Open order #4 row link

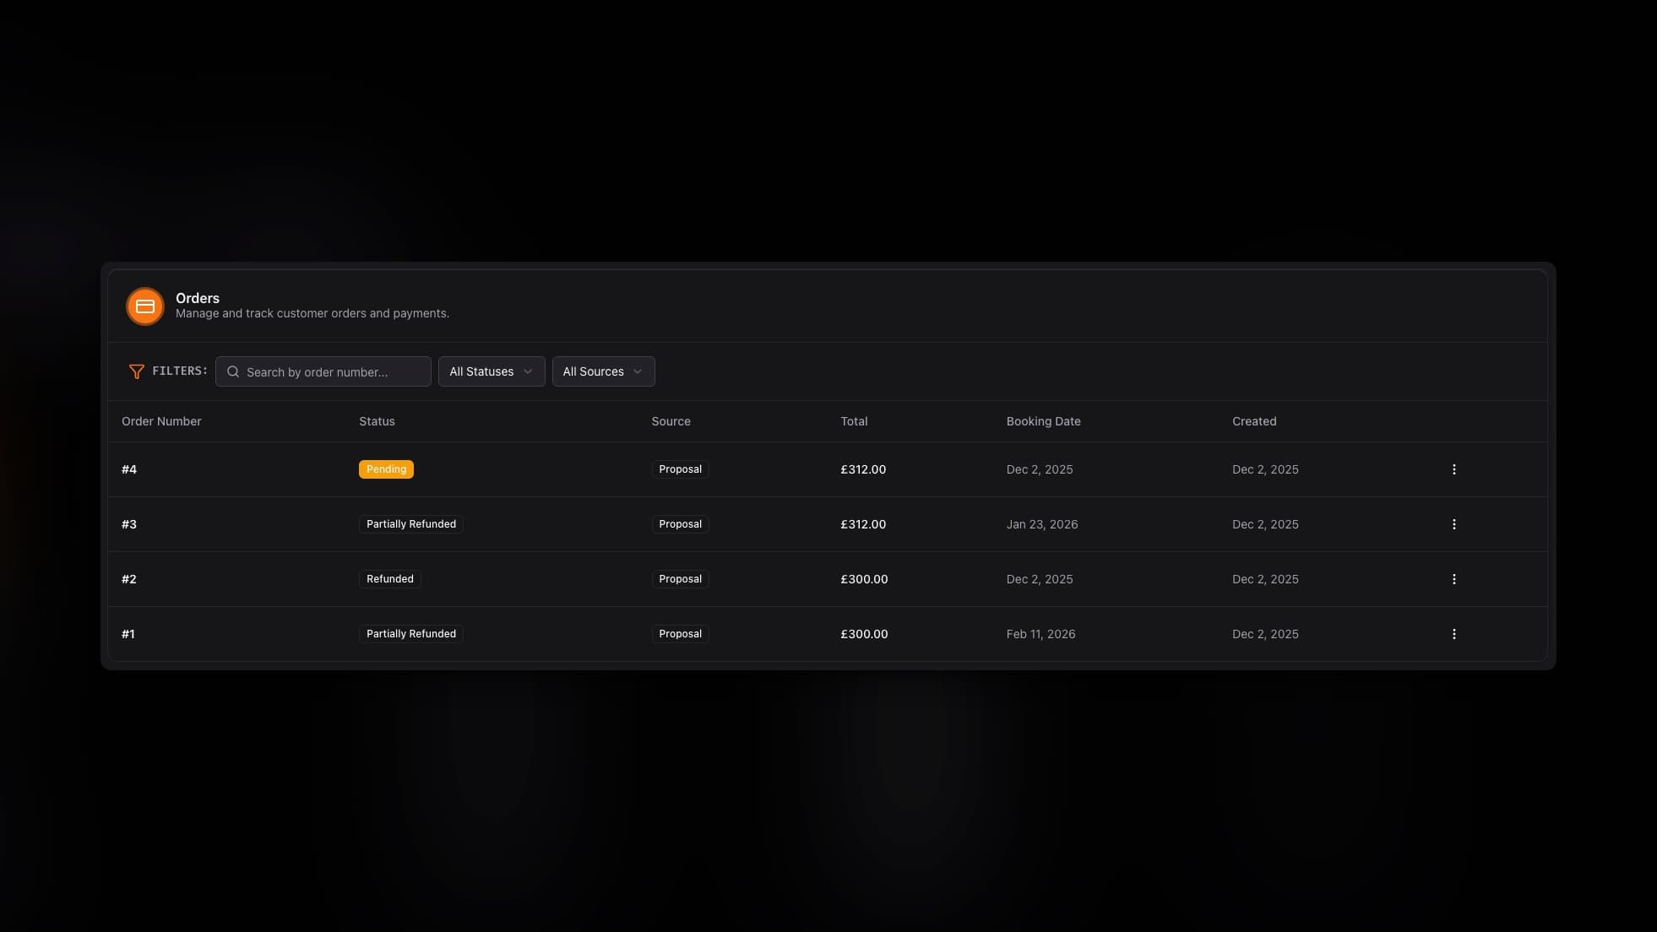(x=129, y=469)
